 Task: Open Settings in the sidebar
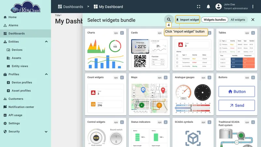[x=25, y=123]
